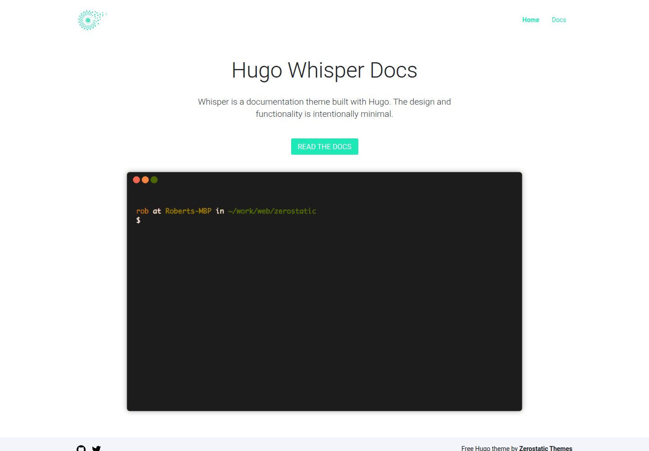
Task: Open the Docs navigation link
Action: click(559, 20)
